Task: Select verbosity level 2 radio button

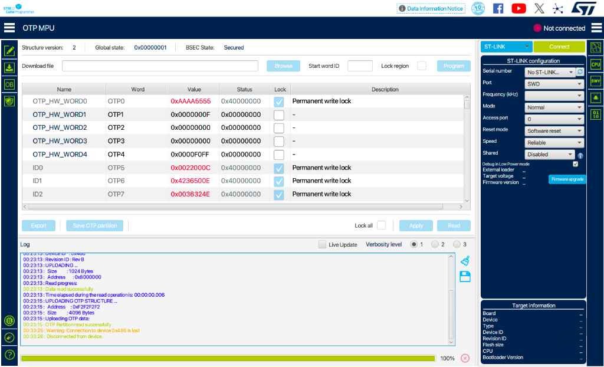Action: point(435,244)
